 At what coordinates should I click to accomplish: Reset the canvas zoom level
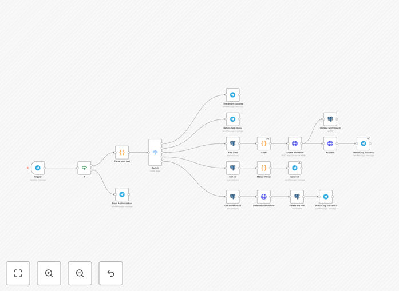click(110, 273)
